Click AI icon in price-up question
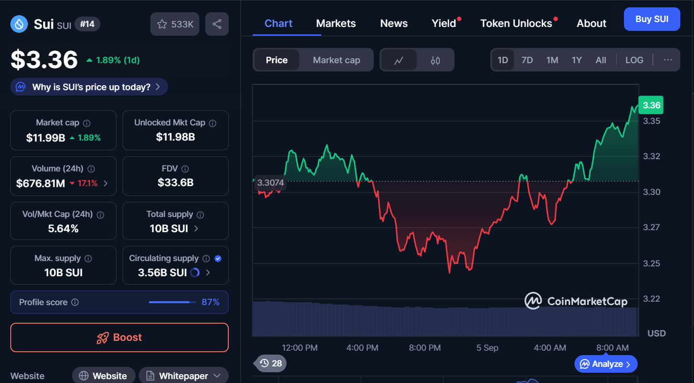Screen dimensions: 694x383 pyautogui.click(x=21, y=87)
